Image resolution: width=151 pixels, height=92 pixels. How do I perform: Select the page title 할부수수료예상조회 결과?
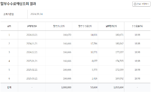click(x=18, y=4)
